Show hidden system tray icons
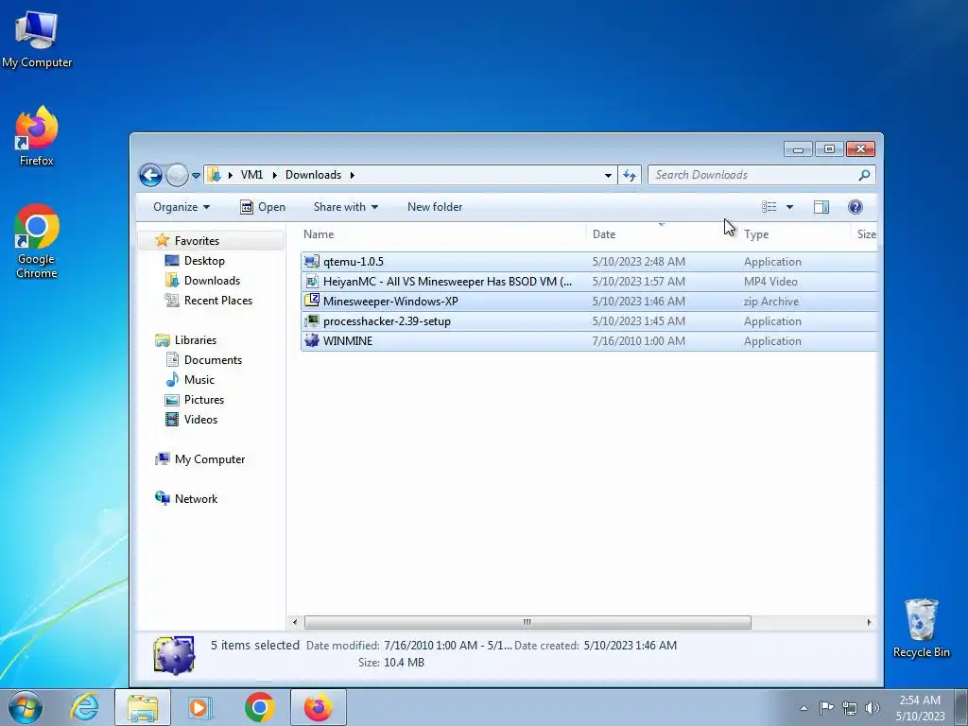This screenshot has width=968, height=726. (804, 708)
